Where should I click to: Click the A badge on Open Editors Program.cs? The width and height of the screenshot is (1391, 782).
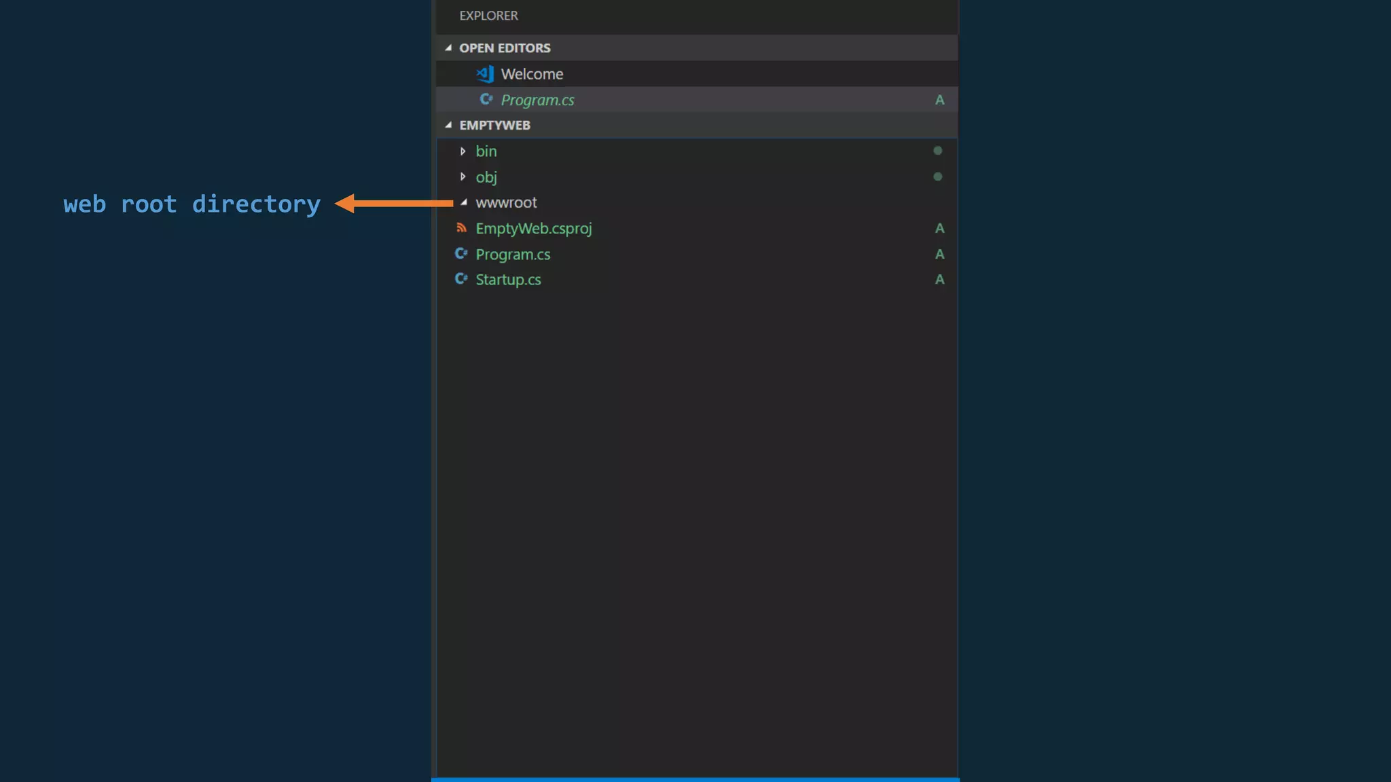[x=940, y=100]
